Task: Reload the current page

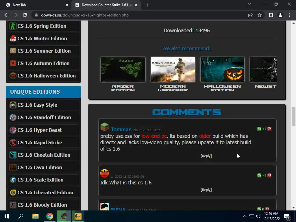Action: (x=25, y=15)
